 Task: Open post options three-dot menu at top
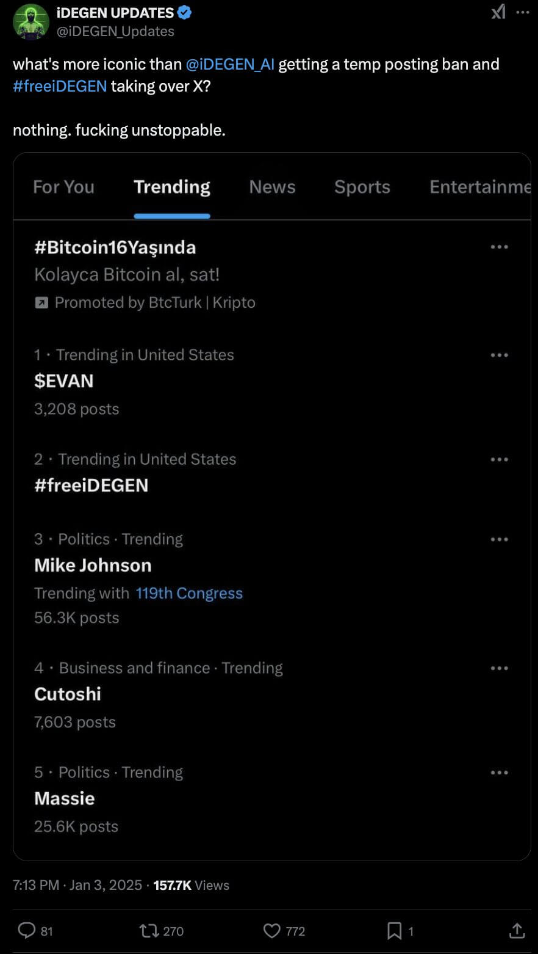[523, 12]
